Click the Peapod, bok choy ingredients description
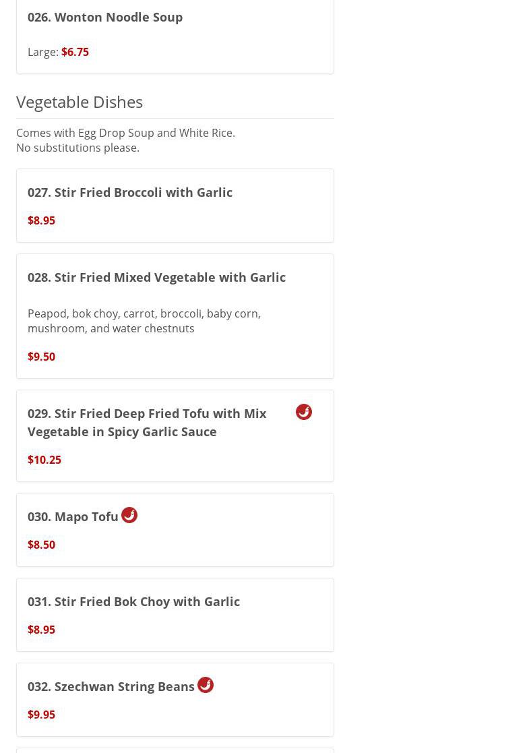Screen dimensions: 529x753 (x=144, y=321)
